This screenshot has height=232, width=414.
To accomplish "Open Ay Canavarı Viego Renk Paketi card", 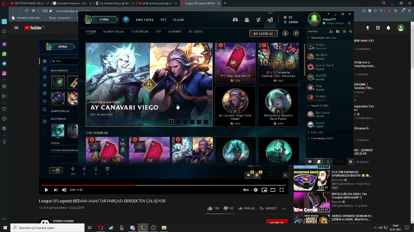I will [x=235, y=106].
